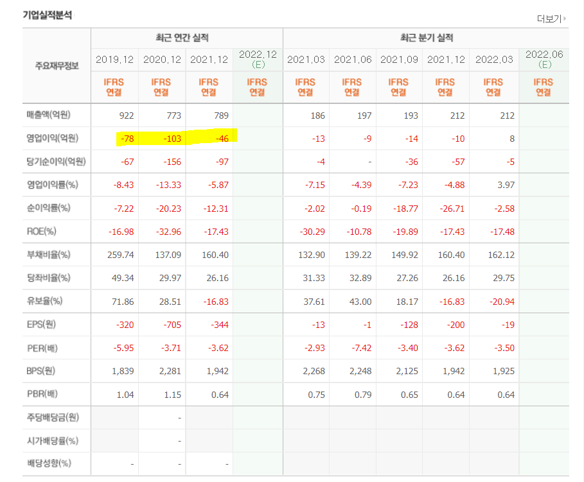
Task: Click the -20.23 net margin value
Action: [x=168, y=209]
